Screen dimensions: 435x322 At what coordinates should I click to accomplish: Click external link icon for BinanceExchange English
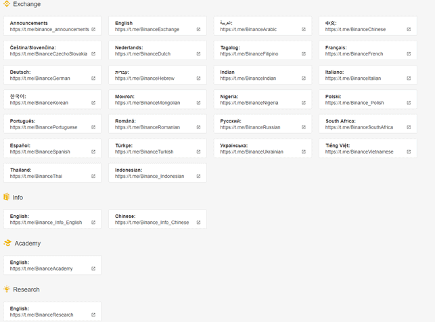click(x=199, y=29)
